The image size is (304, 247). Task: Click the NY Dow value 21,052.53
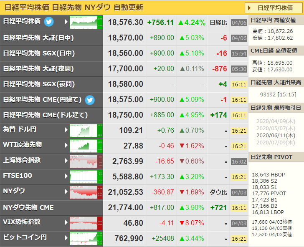(x=125, y=192)
